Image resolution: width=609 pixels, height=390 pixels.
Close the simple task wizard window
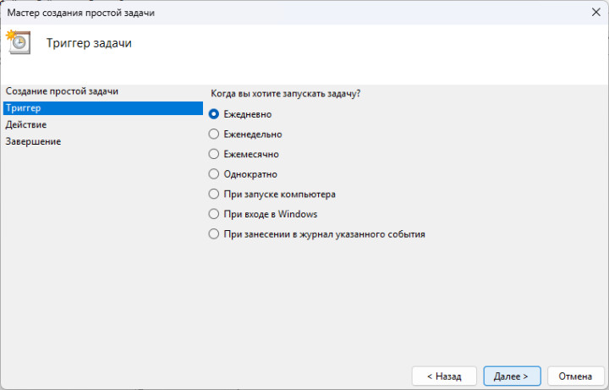point(591,13)
